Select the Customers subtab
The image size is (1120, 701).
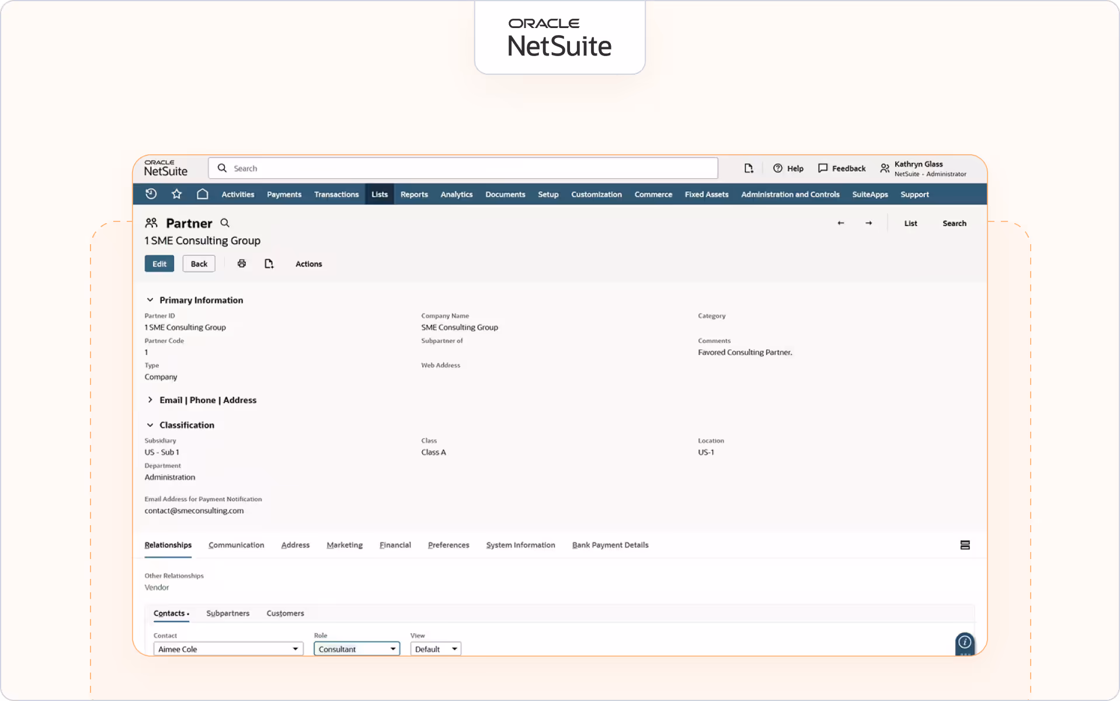[x=285, y=613]
